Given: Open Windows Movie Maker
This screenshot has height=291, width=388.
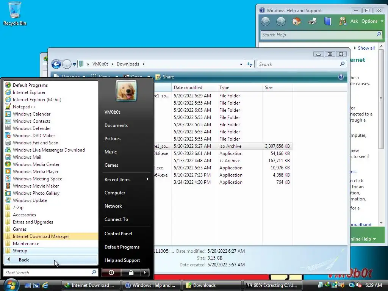Looking at the screenshot, I should [36, 186].
